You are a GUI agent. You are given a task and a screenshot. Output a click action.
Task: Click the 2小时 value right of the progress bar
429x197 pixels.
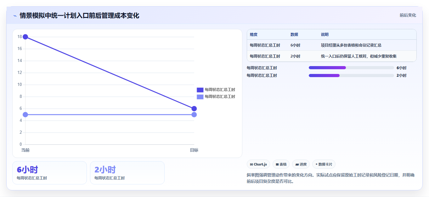[401, 76]
